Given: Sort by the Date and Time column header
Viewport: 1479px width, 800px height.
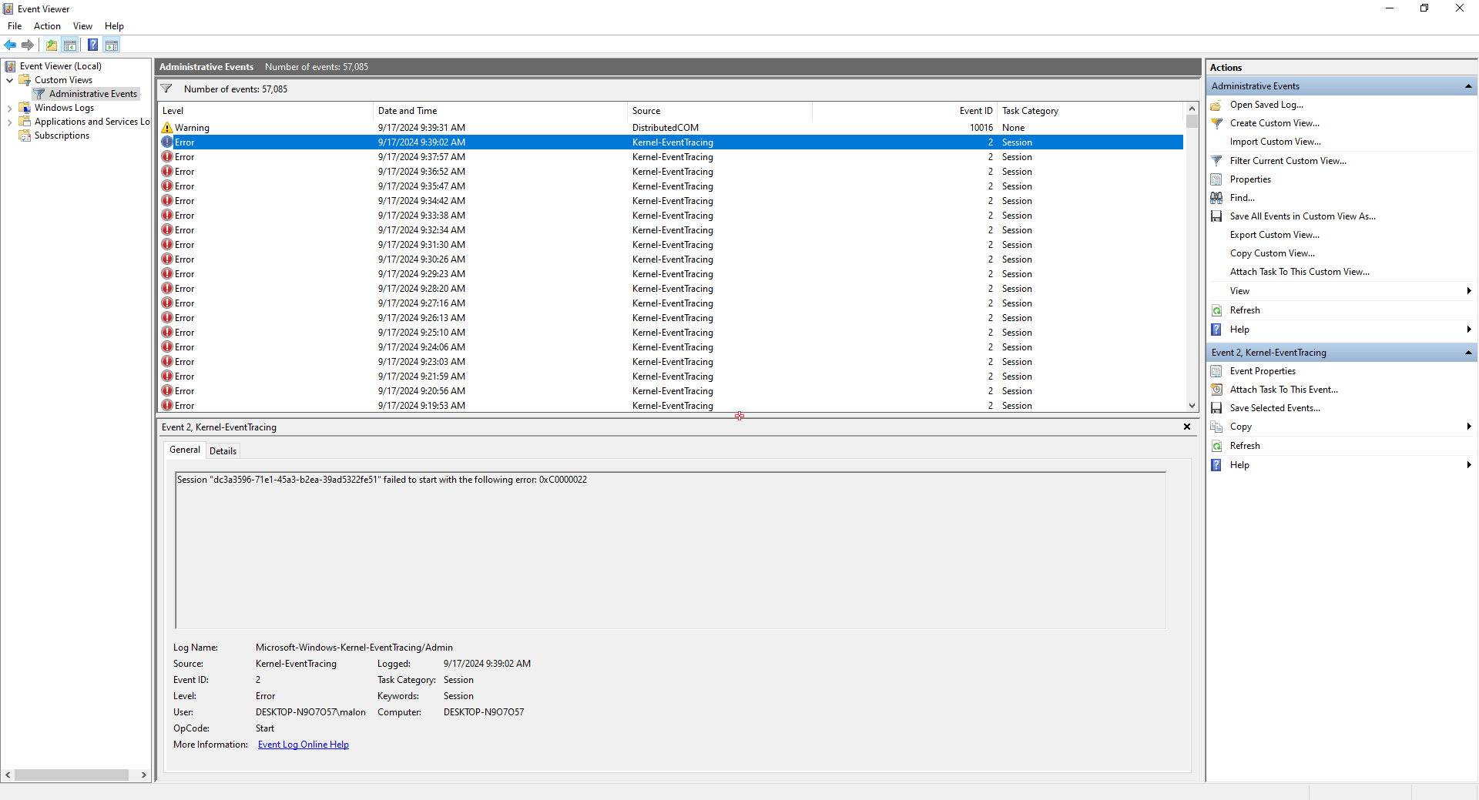Looking at the screenshot, I should [x=501, y=111].
